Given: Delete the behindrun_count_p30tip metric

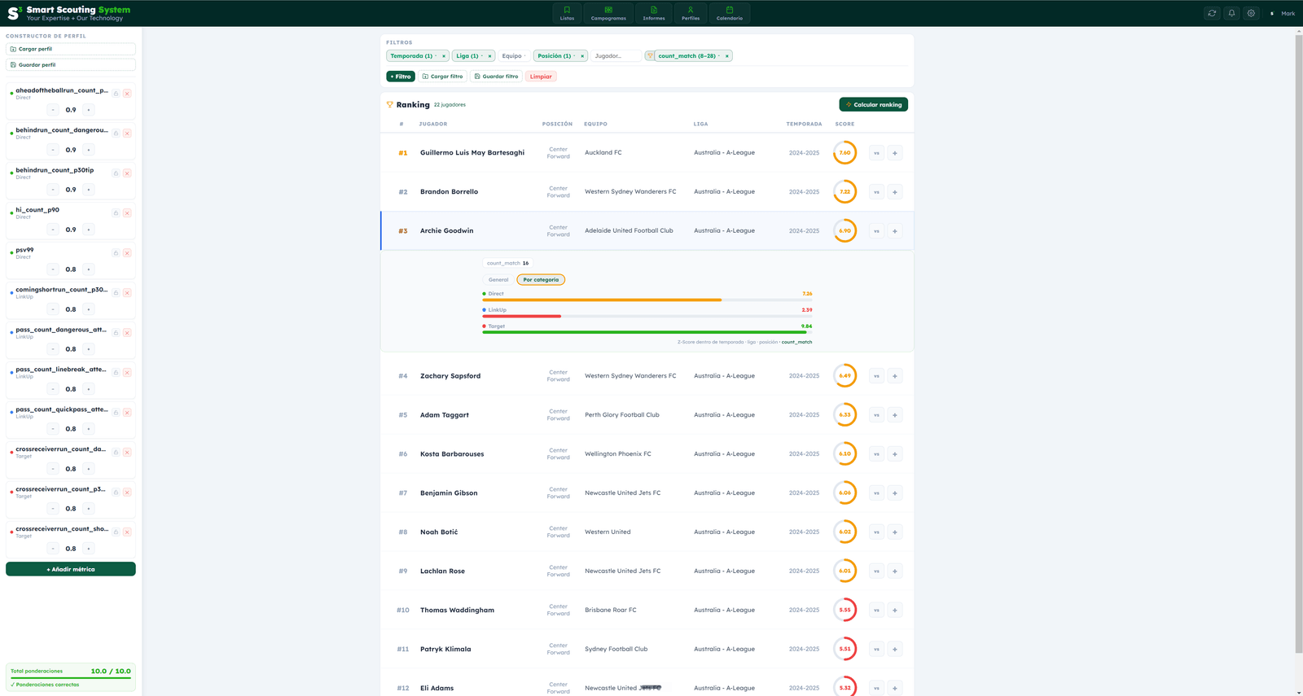Looking at the screenshot, I should tap(127, 173).
